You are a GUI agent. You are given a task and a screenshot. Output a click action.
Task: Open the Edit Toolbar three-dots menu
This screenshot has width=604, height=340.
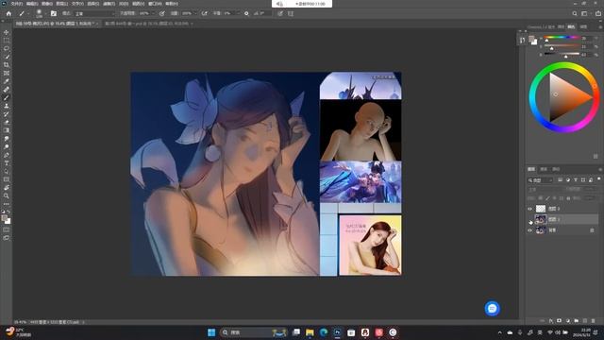(x=7, y=204)
